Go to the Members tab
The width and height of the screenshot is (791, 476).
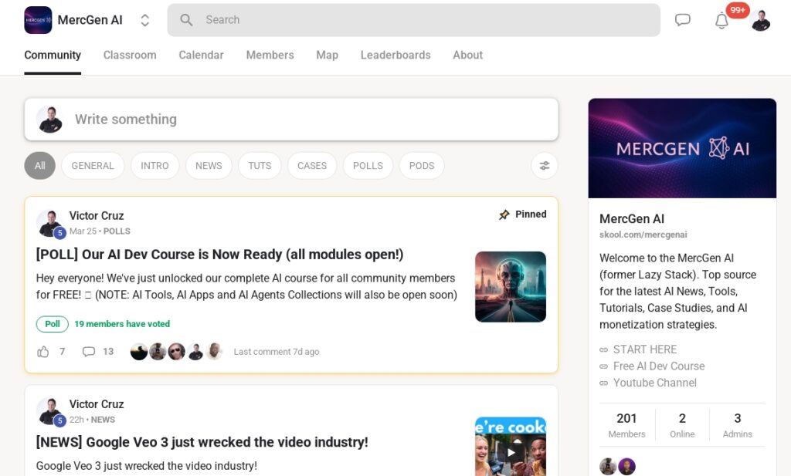pos(270,55)
